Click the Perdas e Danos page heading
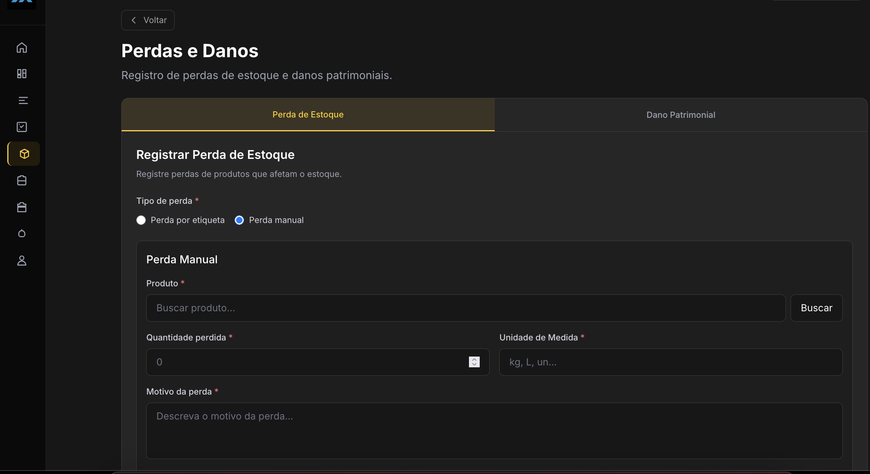870x474 pixels. point(190,51)
